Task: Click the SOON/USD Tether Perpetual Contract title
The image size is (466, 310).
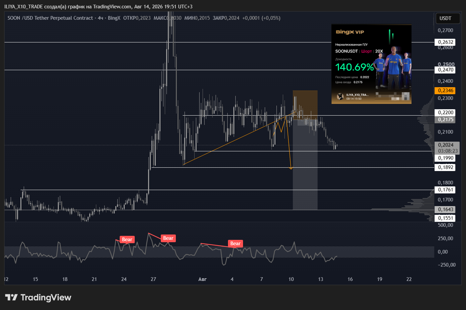Action: click(x=50, y=18)
